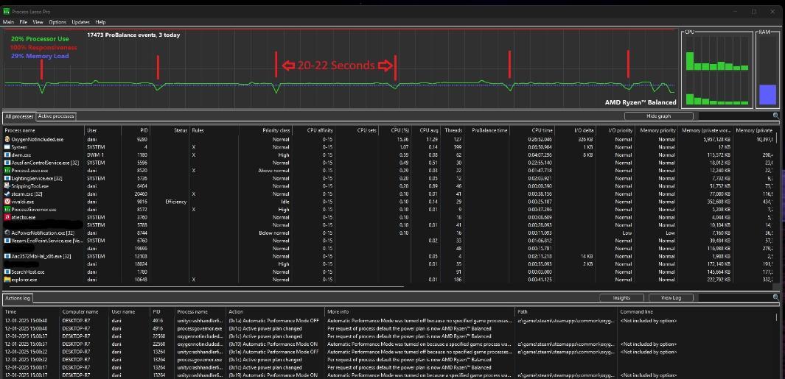Open the View Log button
Screen dimensions: 785x379
[671, 298]
